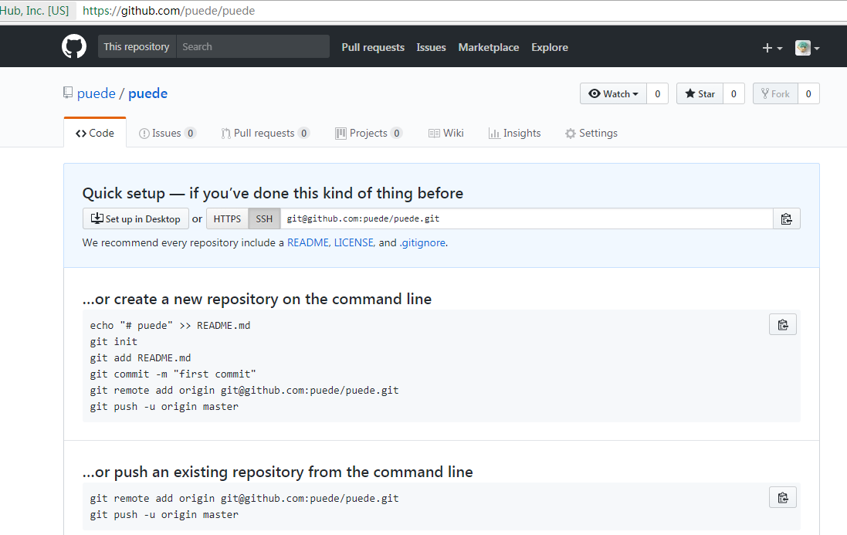847x535 pixels.
Task: Open Marketplace in the header
Action: pyautogui.click(x=488, y=47)
